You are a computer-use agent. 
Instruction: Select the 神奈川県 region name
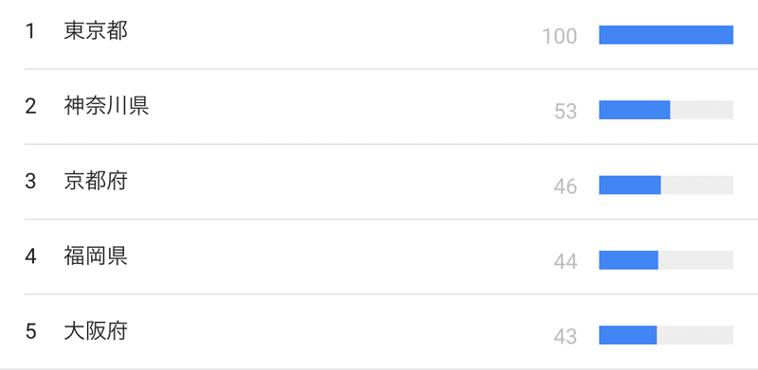(106, 106)
